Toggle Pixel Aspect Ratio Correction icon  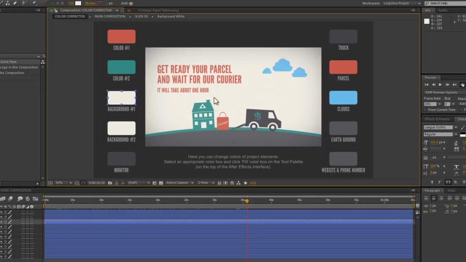point(219,183)
